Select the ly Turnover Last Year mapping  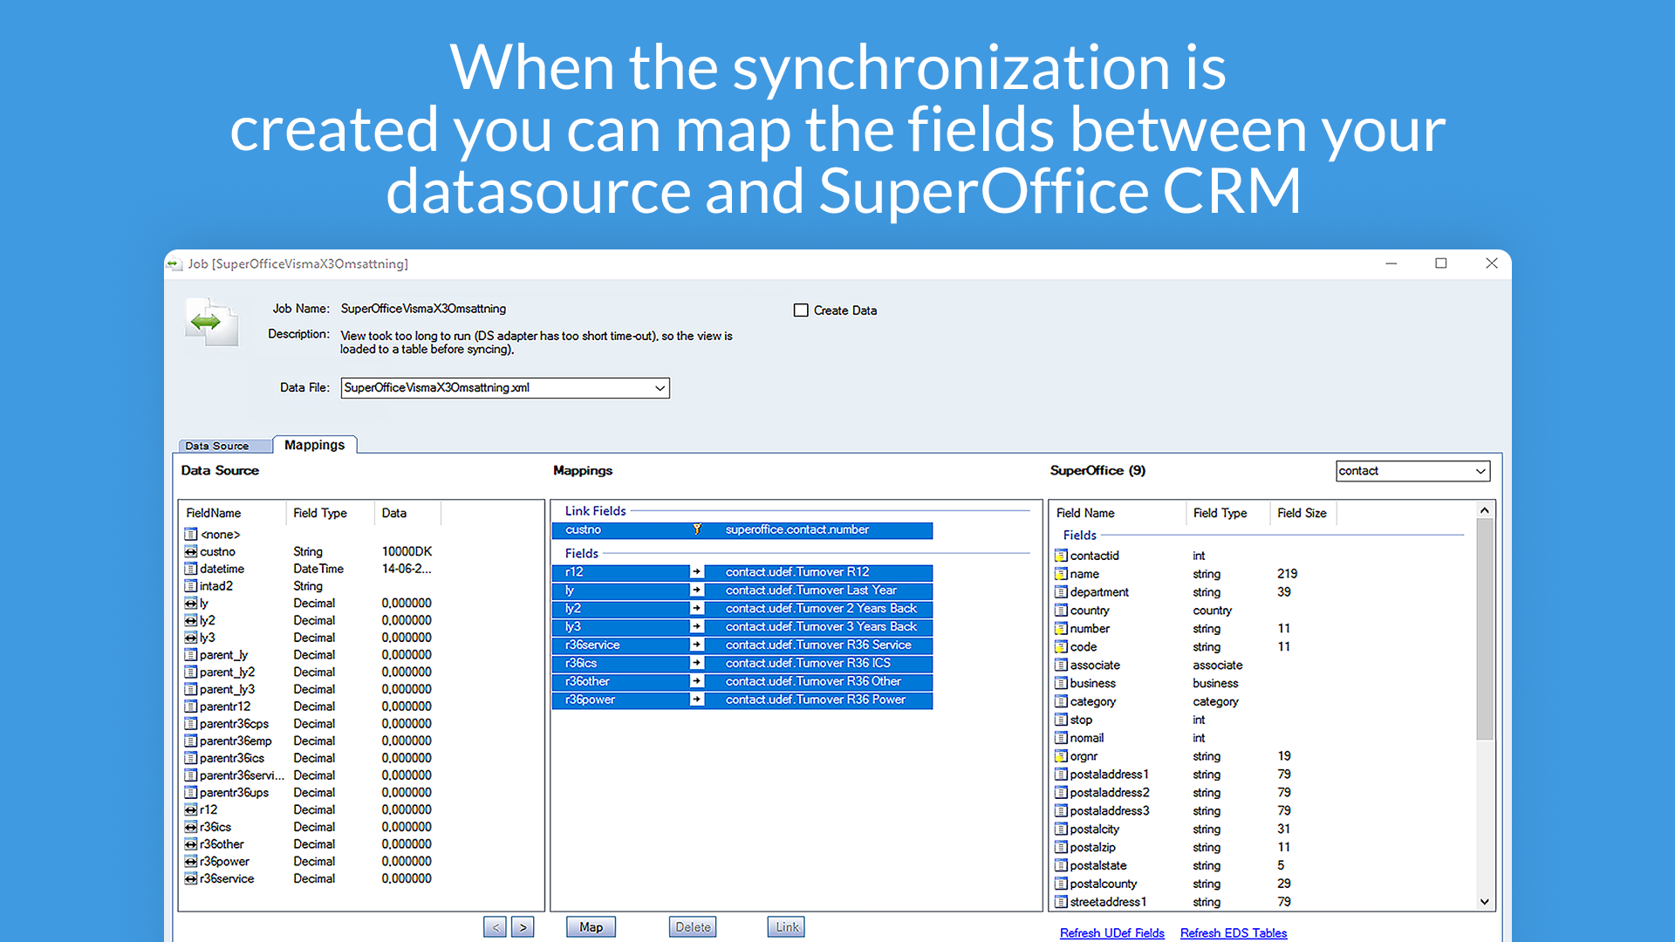742,590
